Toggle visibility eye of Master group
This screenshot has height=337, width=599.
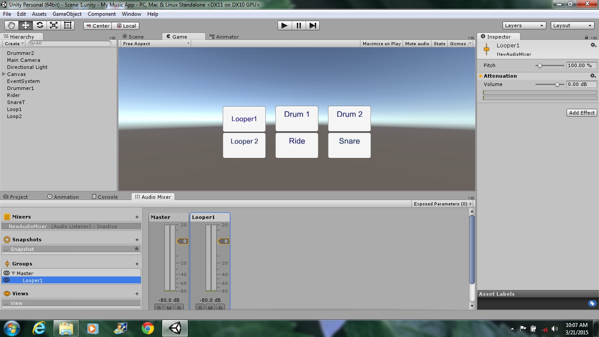[7, 273]
